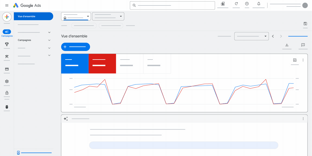
Task: Open the date range dropdown
Action: tap(251, 36)
